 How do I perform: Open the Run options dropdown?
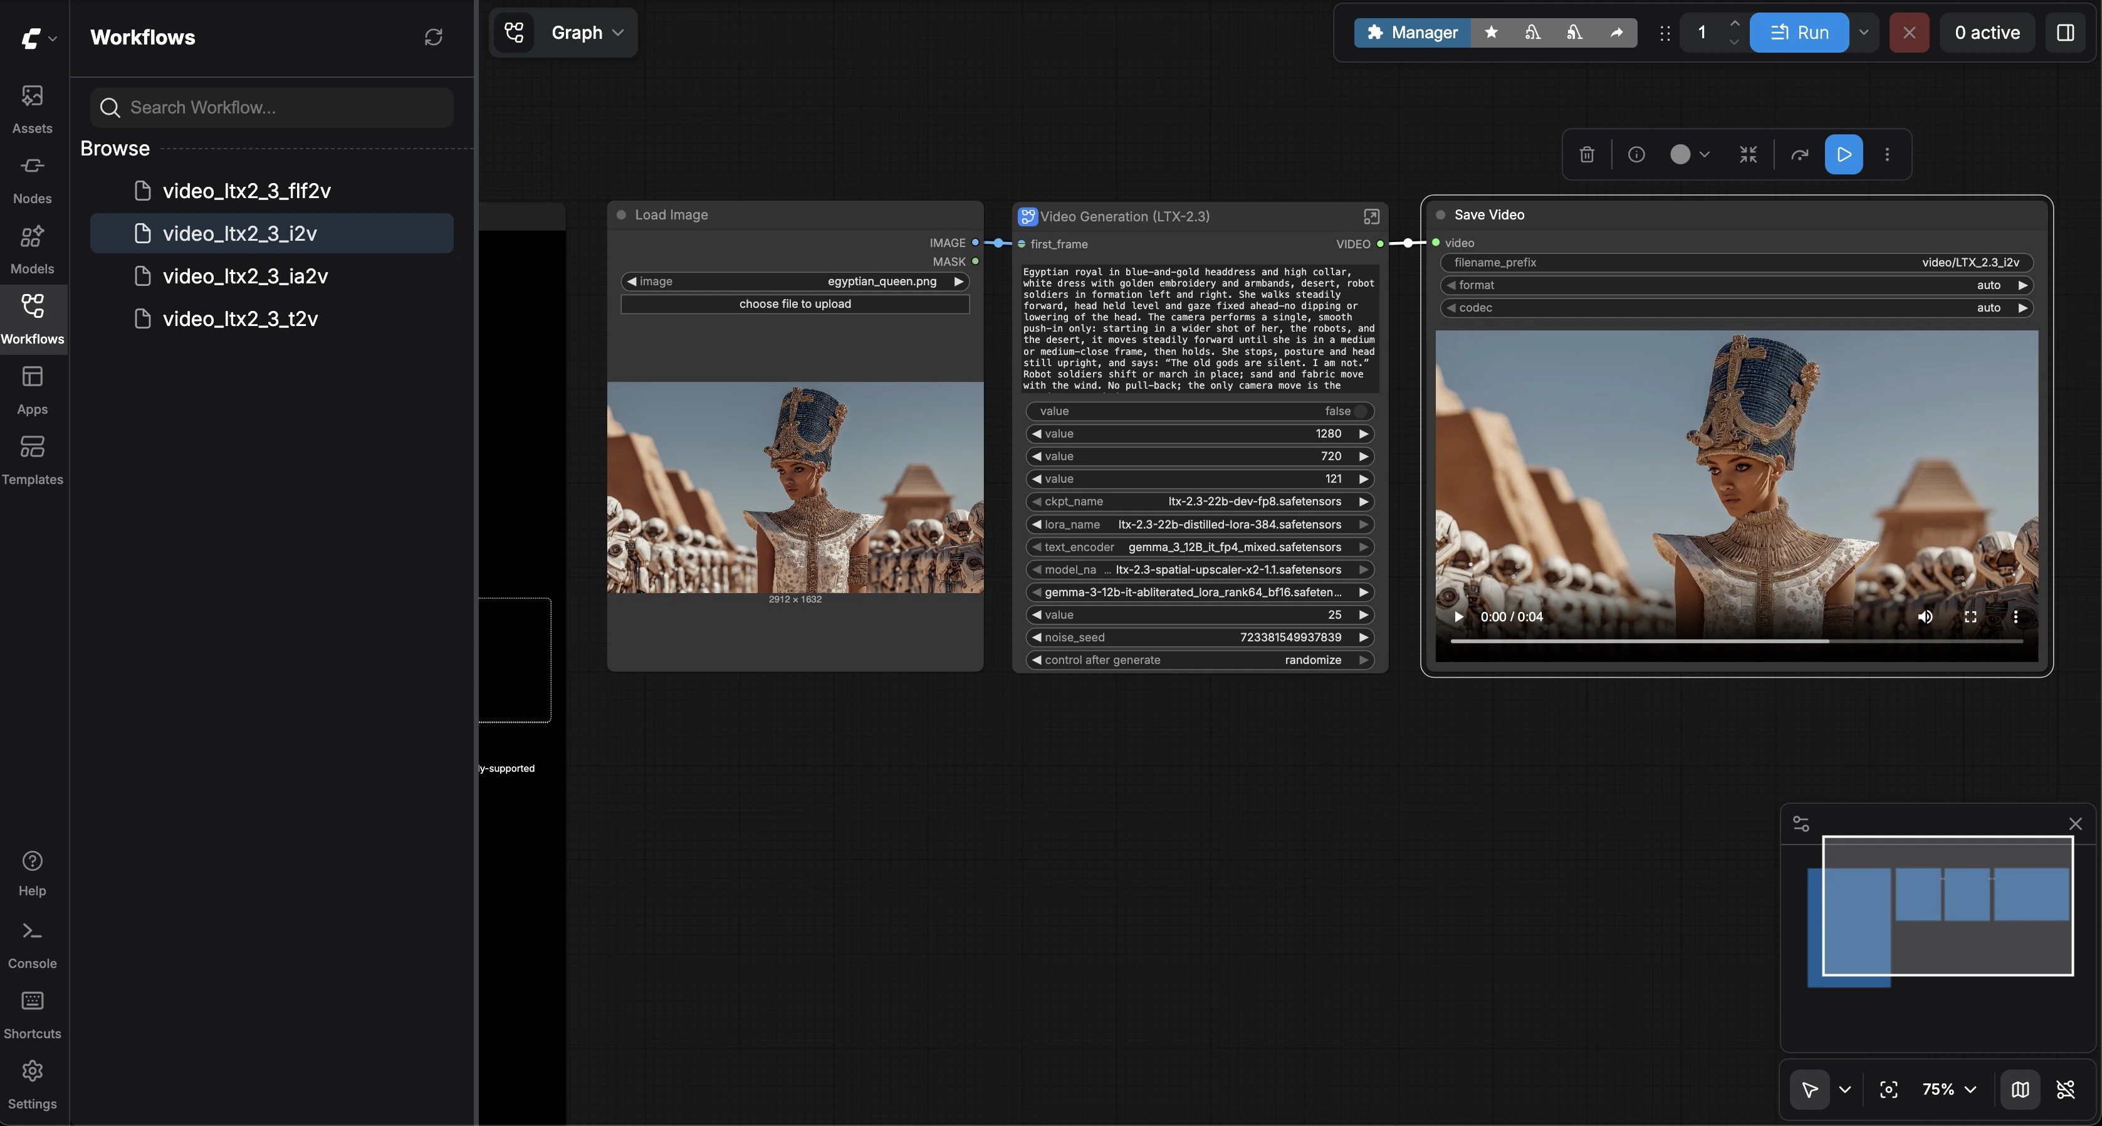[1864, 33]
